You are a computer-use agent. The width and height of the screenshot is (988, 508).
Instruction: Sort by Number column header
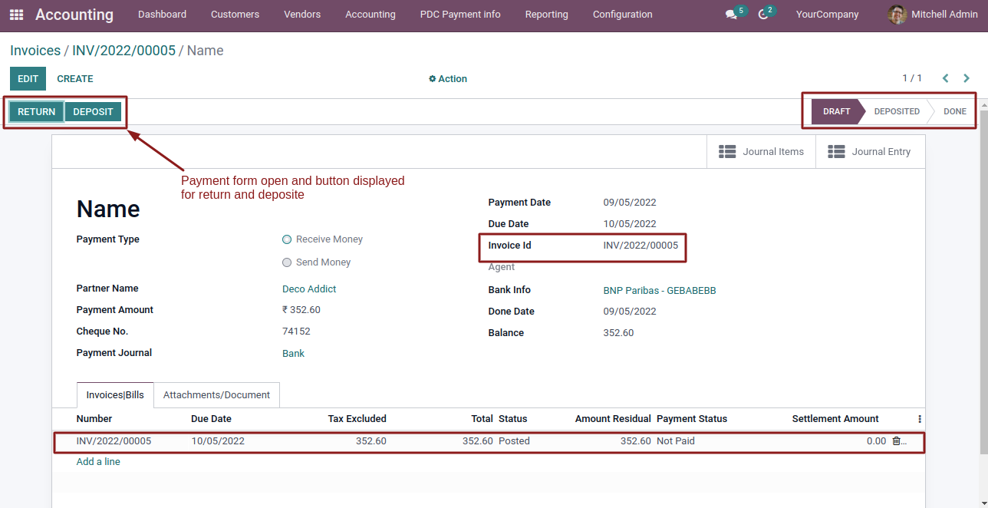point(94,419)
